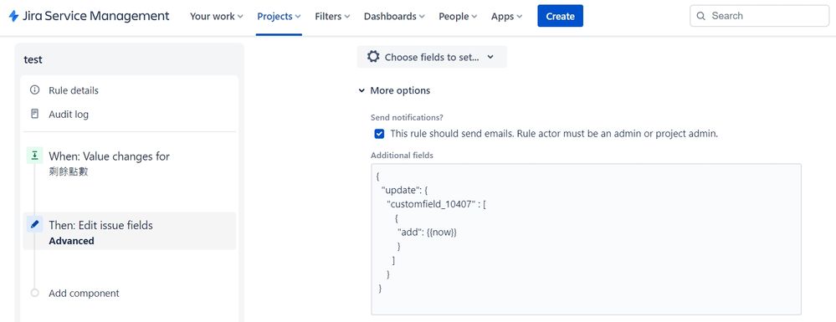Click the "Additional fields" label
This screenshot has width=836, height=322.
point(402,156)
